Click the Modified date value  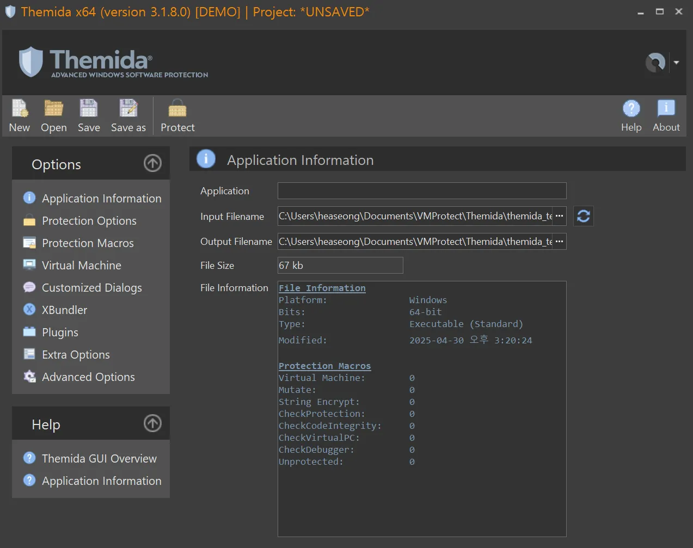[x=471, y=340]
